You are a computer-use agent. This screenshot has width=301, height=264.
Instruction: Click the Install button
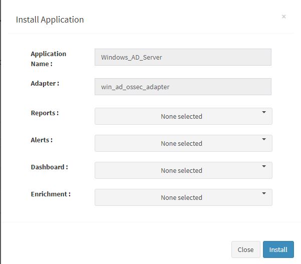click(278, 249)
